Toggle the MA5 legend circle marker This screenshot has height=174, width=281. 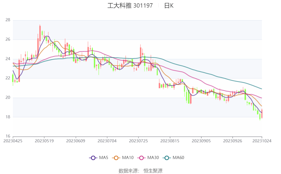[93, 158]
